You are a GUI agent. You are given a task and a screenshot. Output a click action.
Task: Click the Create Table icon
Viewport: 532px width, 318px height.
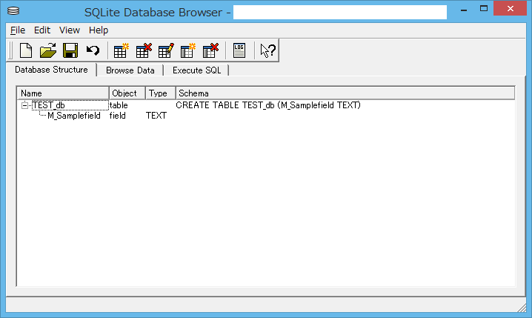(121, 51)
